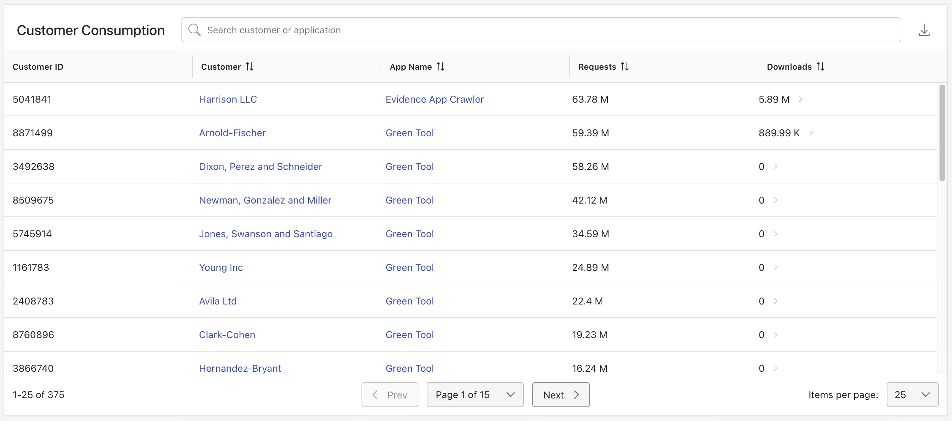Open Green Tool link in Arnold-Fischer row
952x421 pixels.
[x=409, y=132]
